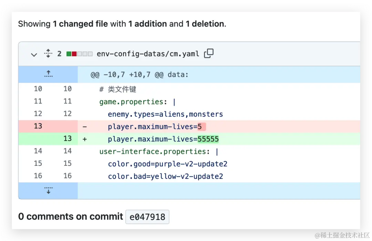Select deleted line number 13
The width and height of the screenshot is (372, 241).
pyautogui.click(x=38, y=126)
